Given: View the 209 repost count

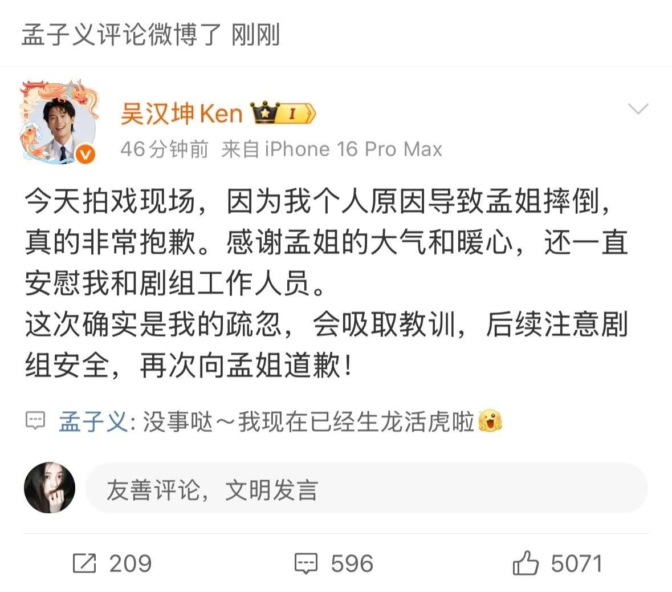Looking at the screenshot, I should pyautogui.click(x=131, y=563).
